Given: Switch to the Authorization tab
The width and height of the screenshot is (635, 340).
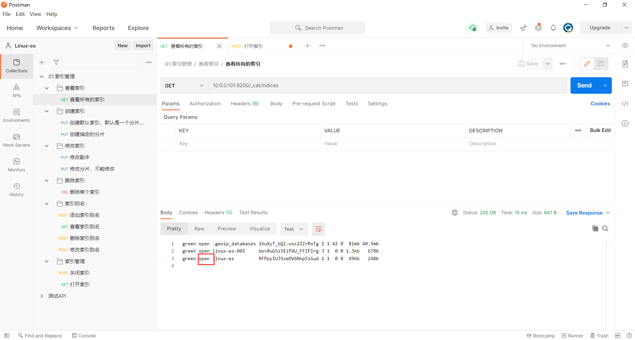Looking at the screenshot, I should point(205,104).
